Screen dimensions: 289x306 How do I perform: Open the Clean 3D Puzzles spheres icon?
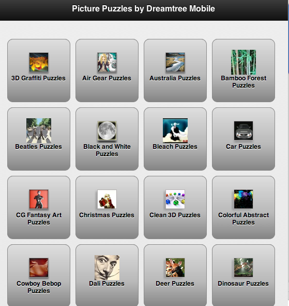175,199
